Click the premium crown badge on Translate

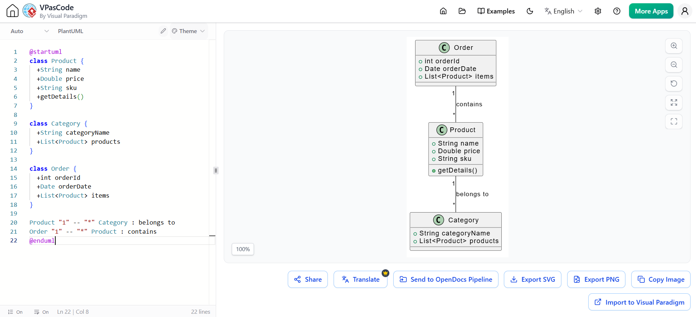tap(386, 273)
